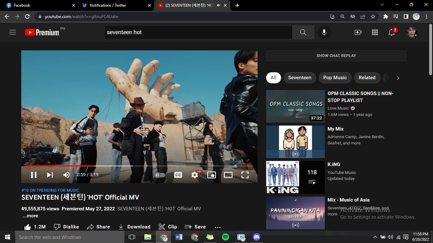Open more actions three-dot menu
Image resolution: width=433 pixels, height=243 pixels.
pos(218,227)
